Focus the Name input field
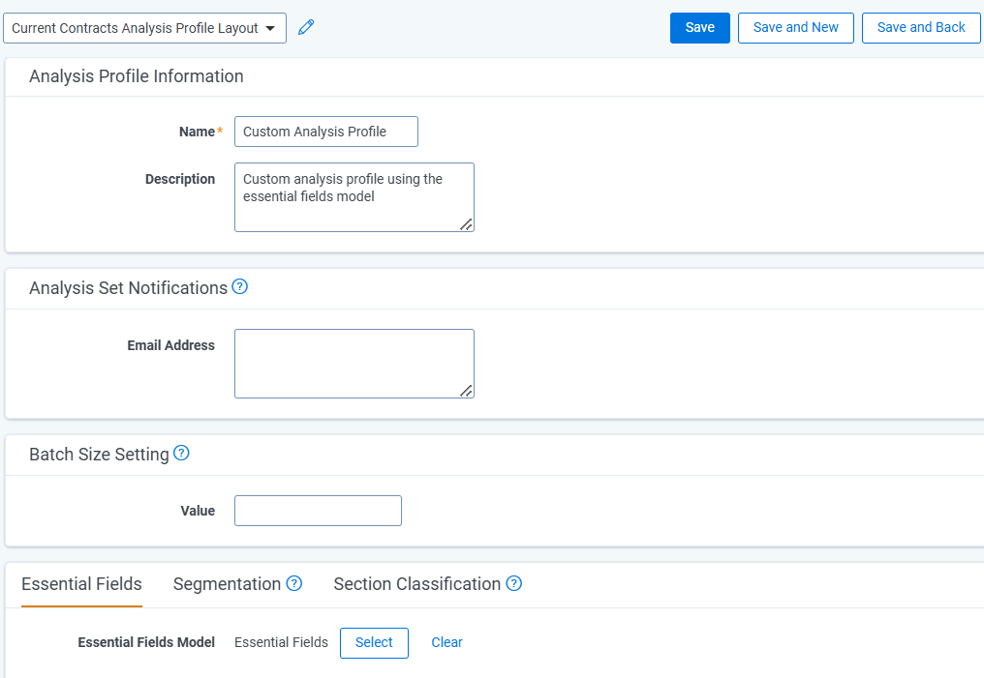This screenshot has height=678, width=984. click(326, 132)
